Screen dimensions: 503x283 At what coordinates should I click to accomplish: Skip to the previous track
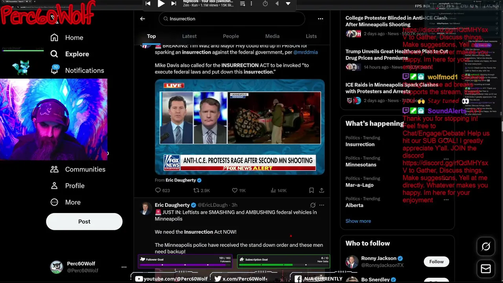tap(148, 4)
